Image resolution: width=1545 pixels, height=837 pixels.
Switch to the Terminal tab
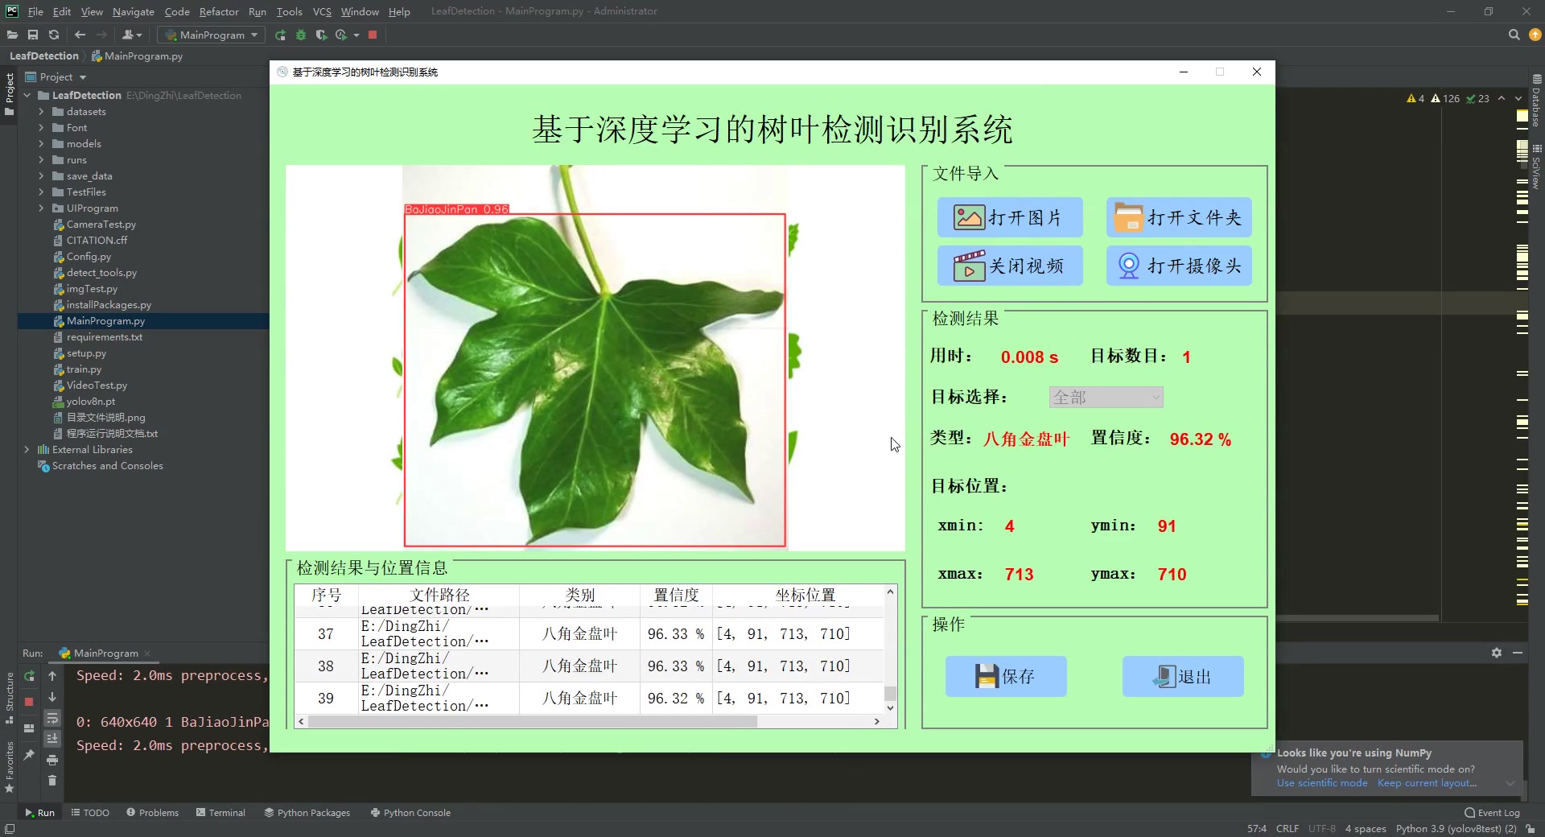click(x=220, y=812)
